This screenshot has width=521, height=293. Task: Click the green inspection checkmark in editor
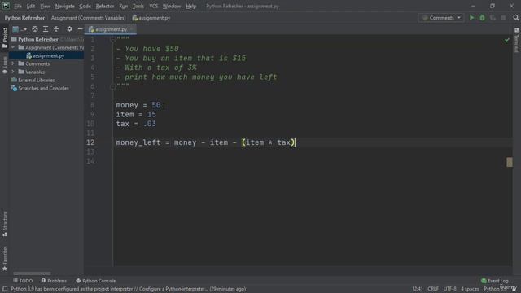tap(506, 40)
